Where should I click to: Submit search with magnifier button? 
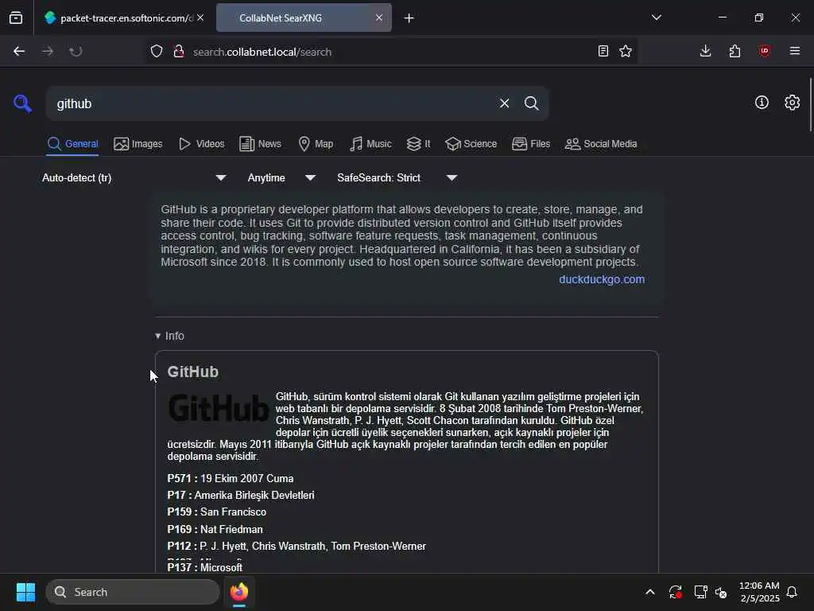[x=531, y=103]
